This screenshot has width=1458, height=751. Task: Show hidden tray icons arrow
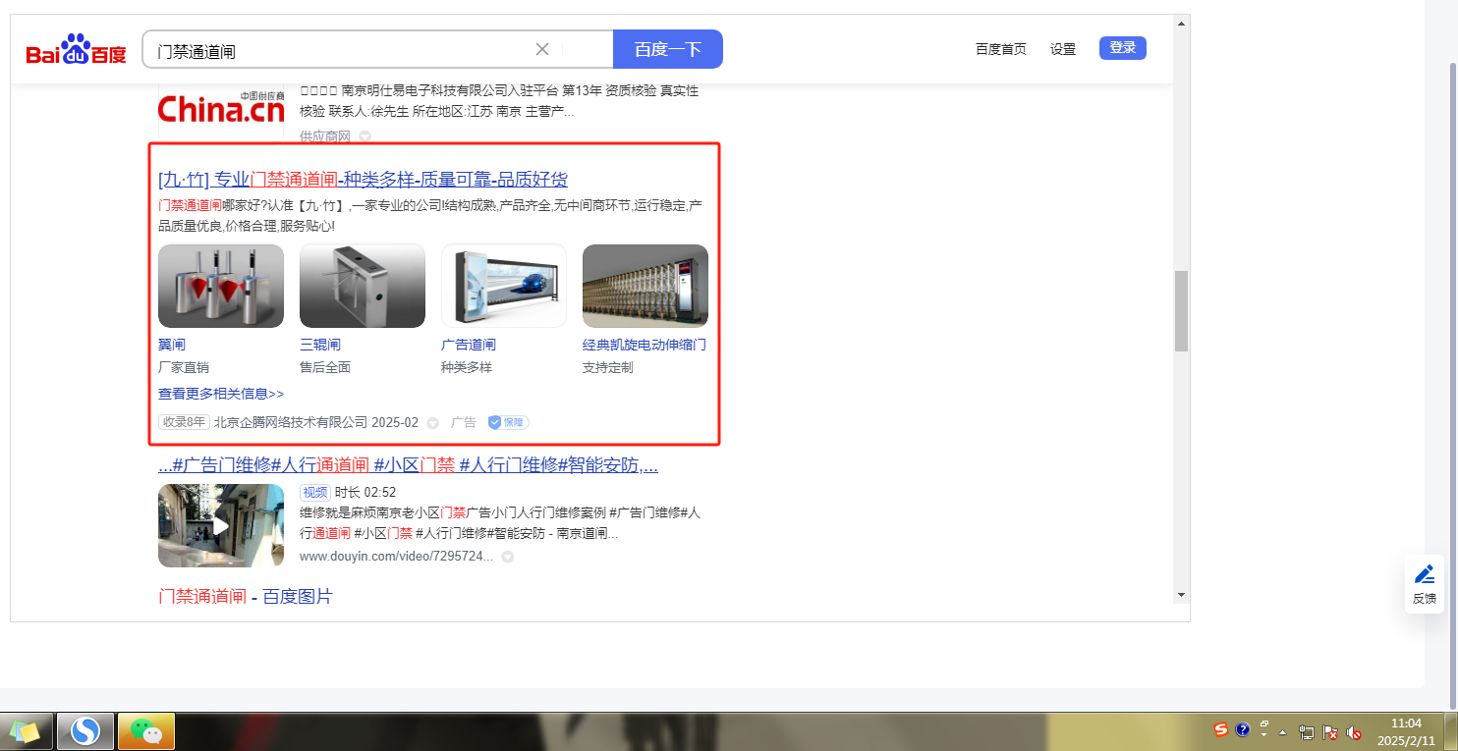pos(1281,732)
